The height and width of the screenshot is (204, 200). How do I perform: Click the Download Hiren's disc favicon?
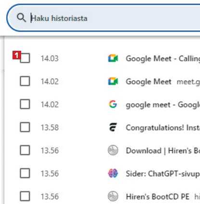[x=113, y=150]
